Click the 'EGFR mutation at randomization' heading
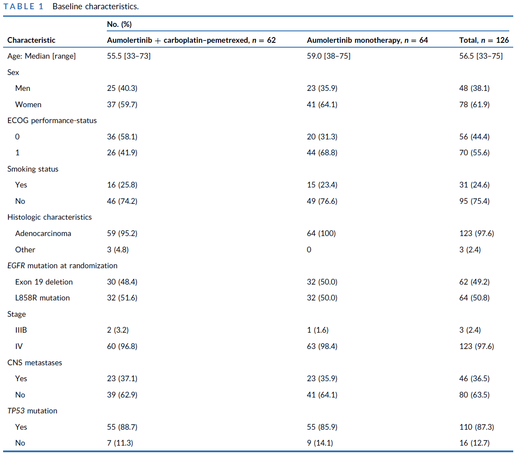The height and width of the screenshot is (454, 515). pos(62,266)
